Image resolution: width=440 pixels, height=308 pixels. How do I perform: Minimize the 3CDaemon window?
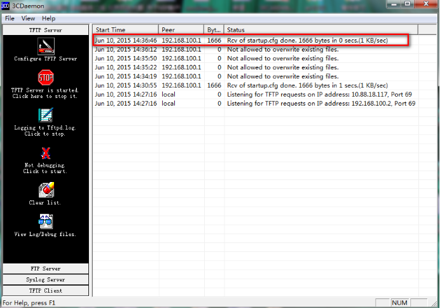(394, 4)
